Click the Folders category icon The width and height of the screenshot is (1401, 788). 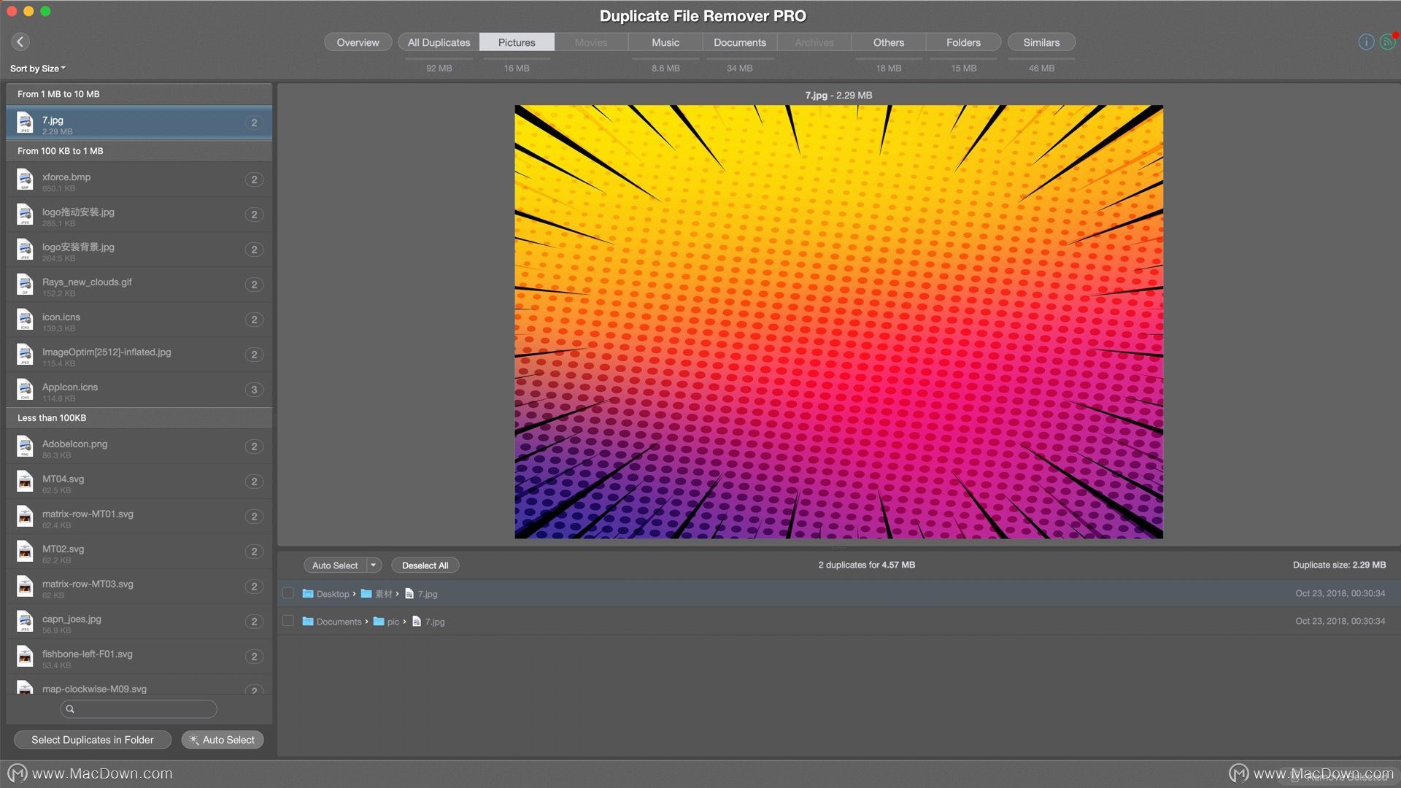coord(963,42)
